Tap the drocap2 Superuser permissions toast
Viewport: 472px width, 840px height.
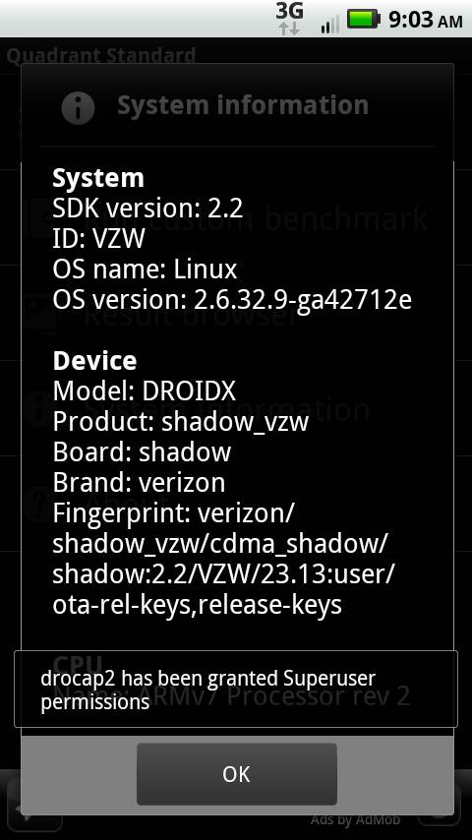click(236, 689)
